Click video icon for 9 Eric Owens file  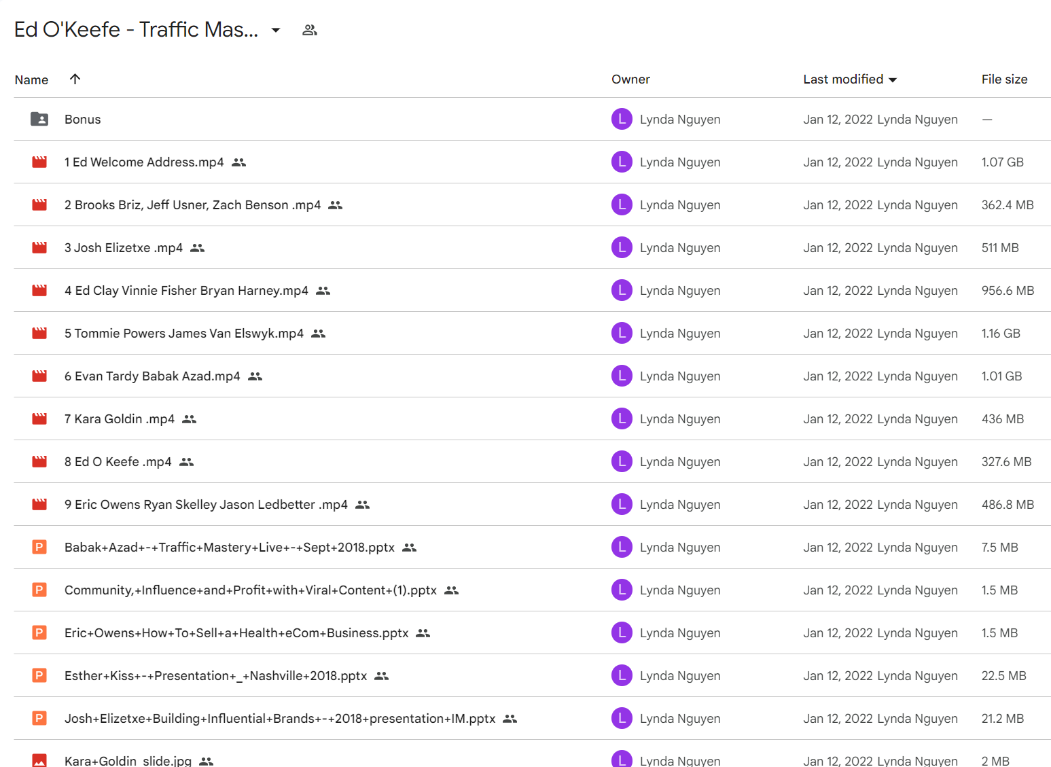[39, 504]
